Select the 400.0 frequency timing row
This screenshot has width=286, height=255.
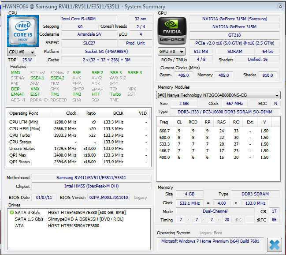coord(218,157)
